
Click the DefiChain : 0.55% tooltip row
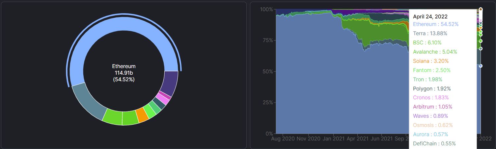(434, 144)
